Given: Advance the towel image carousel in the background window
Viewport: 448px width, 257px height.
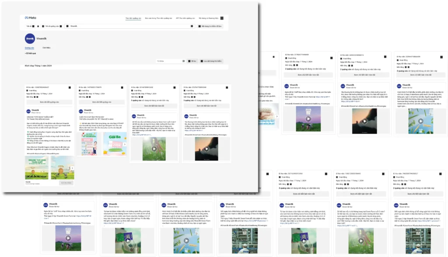Looking at the screenshot, I should [276, 116].
